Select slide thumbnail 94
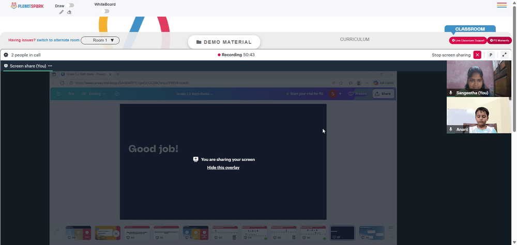This screenshot has width=517, height=245. 254,233
